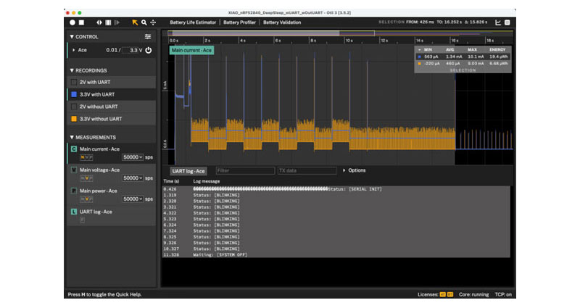Choose the pan/move crosshair tool
This screenshot has width=580, height=308.
153,22
